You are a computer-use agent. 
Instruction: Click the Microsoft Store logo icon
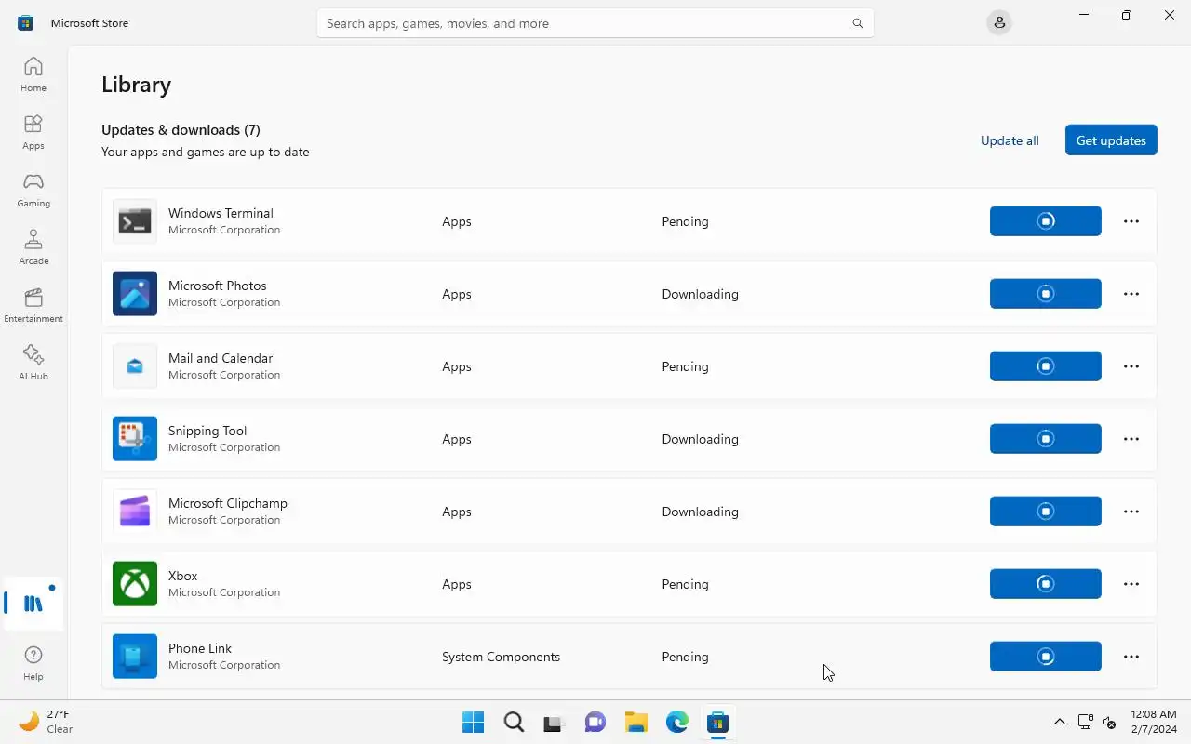pyautogui.click(x=26, y=23)
